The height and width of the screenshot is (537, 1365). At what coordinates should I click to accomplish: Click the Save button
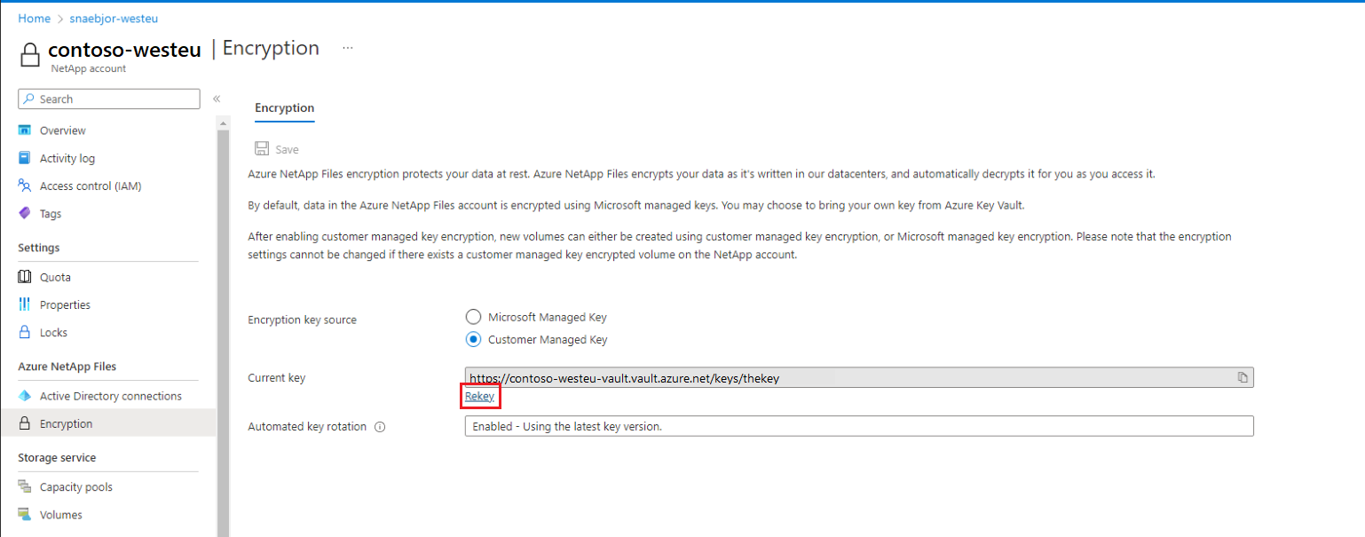coord(277,150)
